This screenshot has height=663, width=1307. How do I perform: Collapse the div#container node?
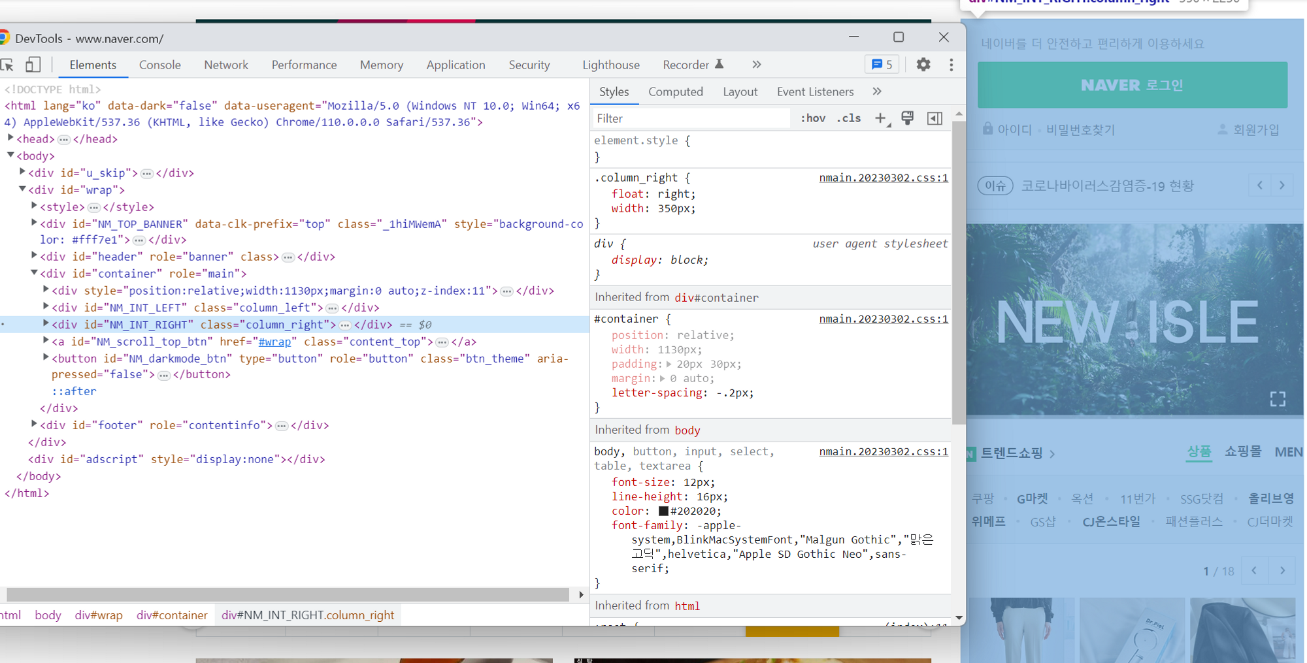click(34, 272)
